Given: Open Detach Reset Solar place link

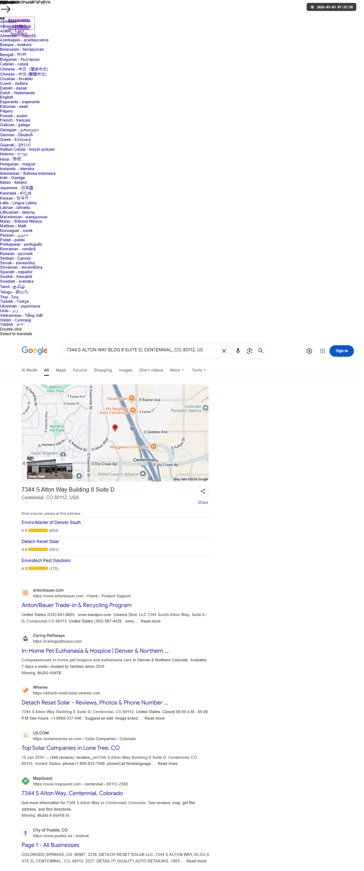Looking at the screenshot, I should coord(40,542).
